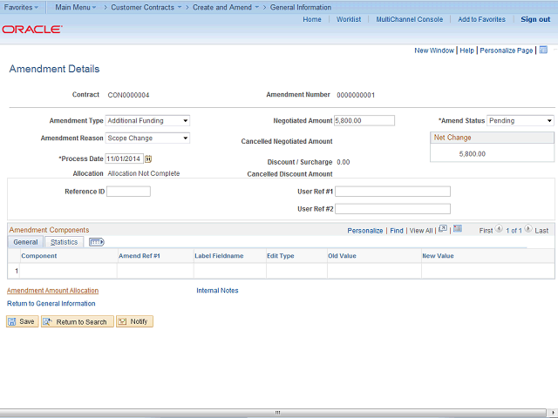This screenshot has width=558, height=418.
Task: Click the Net Change value 5,800.00
Action: tap(472, 154)
